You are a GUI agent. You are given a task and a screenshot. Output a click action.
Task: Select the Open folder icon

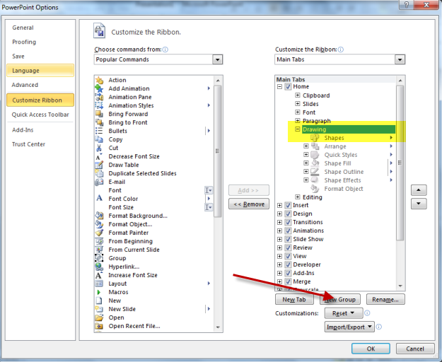100,317
